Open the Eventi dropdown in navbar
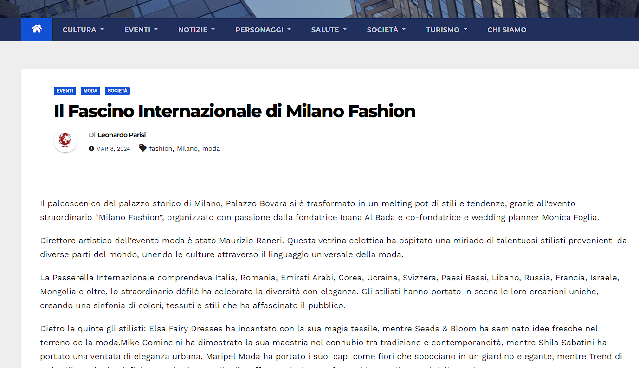Viewport: 639px width, 368px height. click(141, 30)
